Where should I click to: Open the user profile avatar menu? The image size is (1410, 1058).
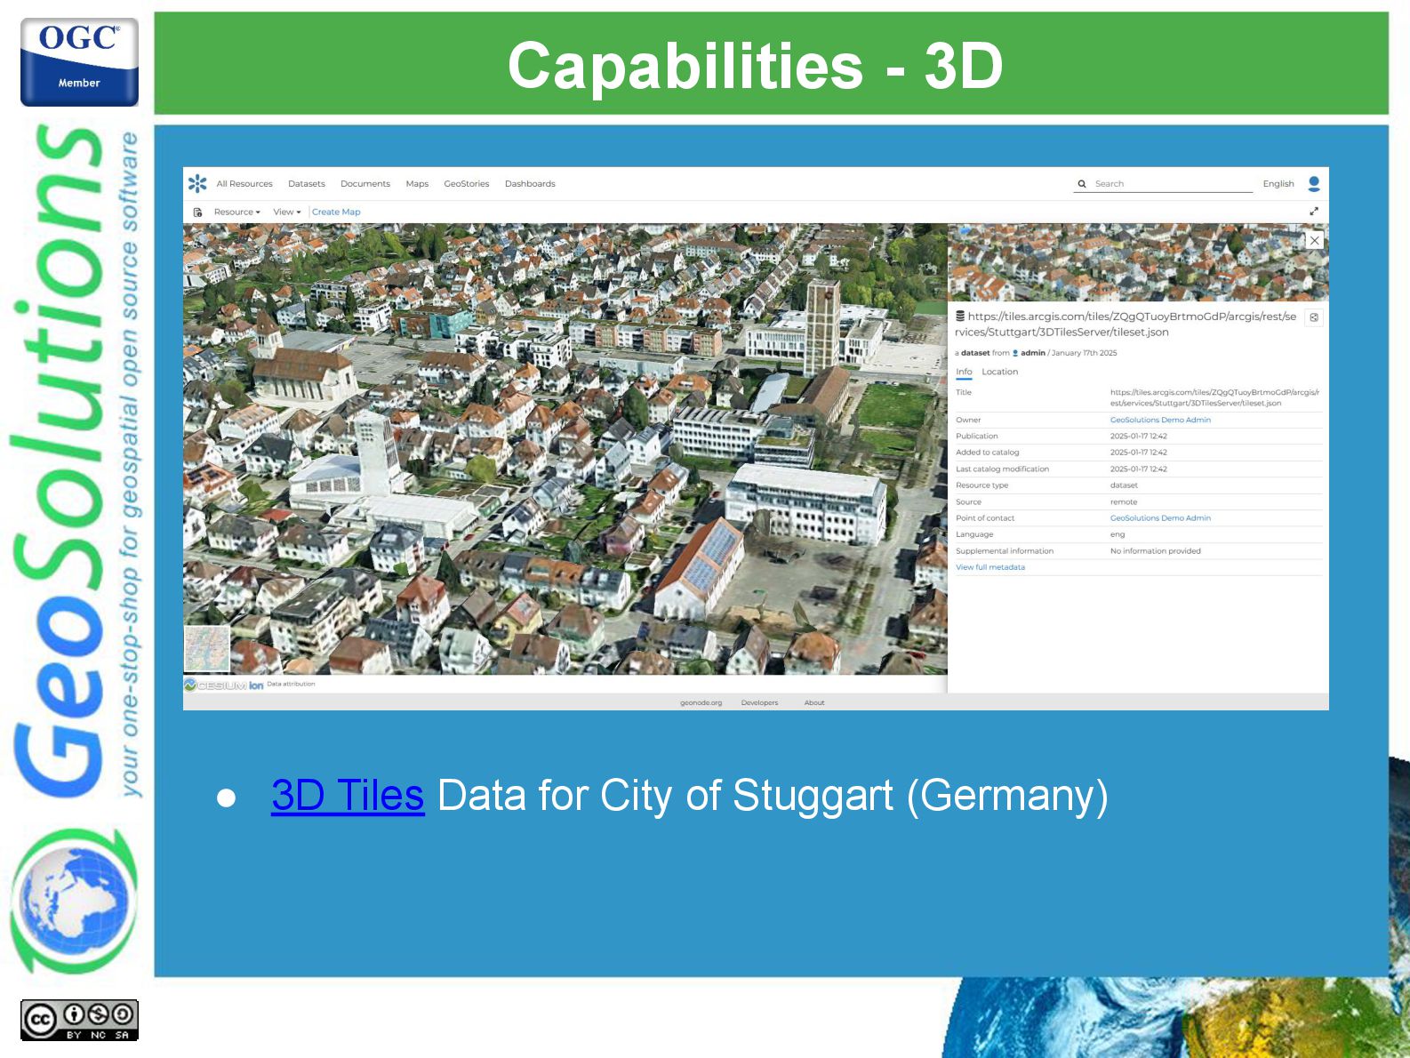tap(1314, 183)
